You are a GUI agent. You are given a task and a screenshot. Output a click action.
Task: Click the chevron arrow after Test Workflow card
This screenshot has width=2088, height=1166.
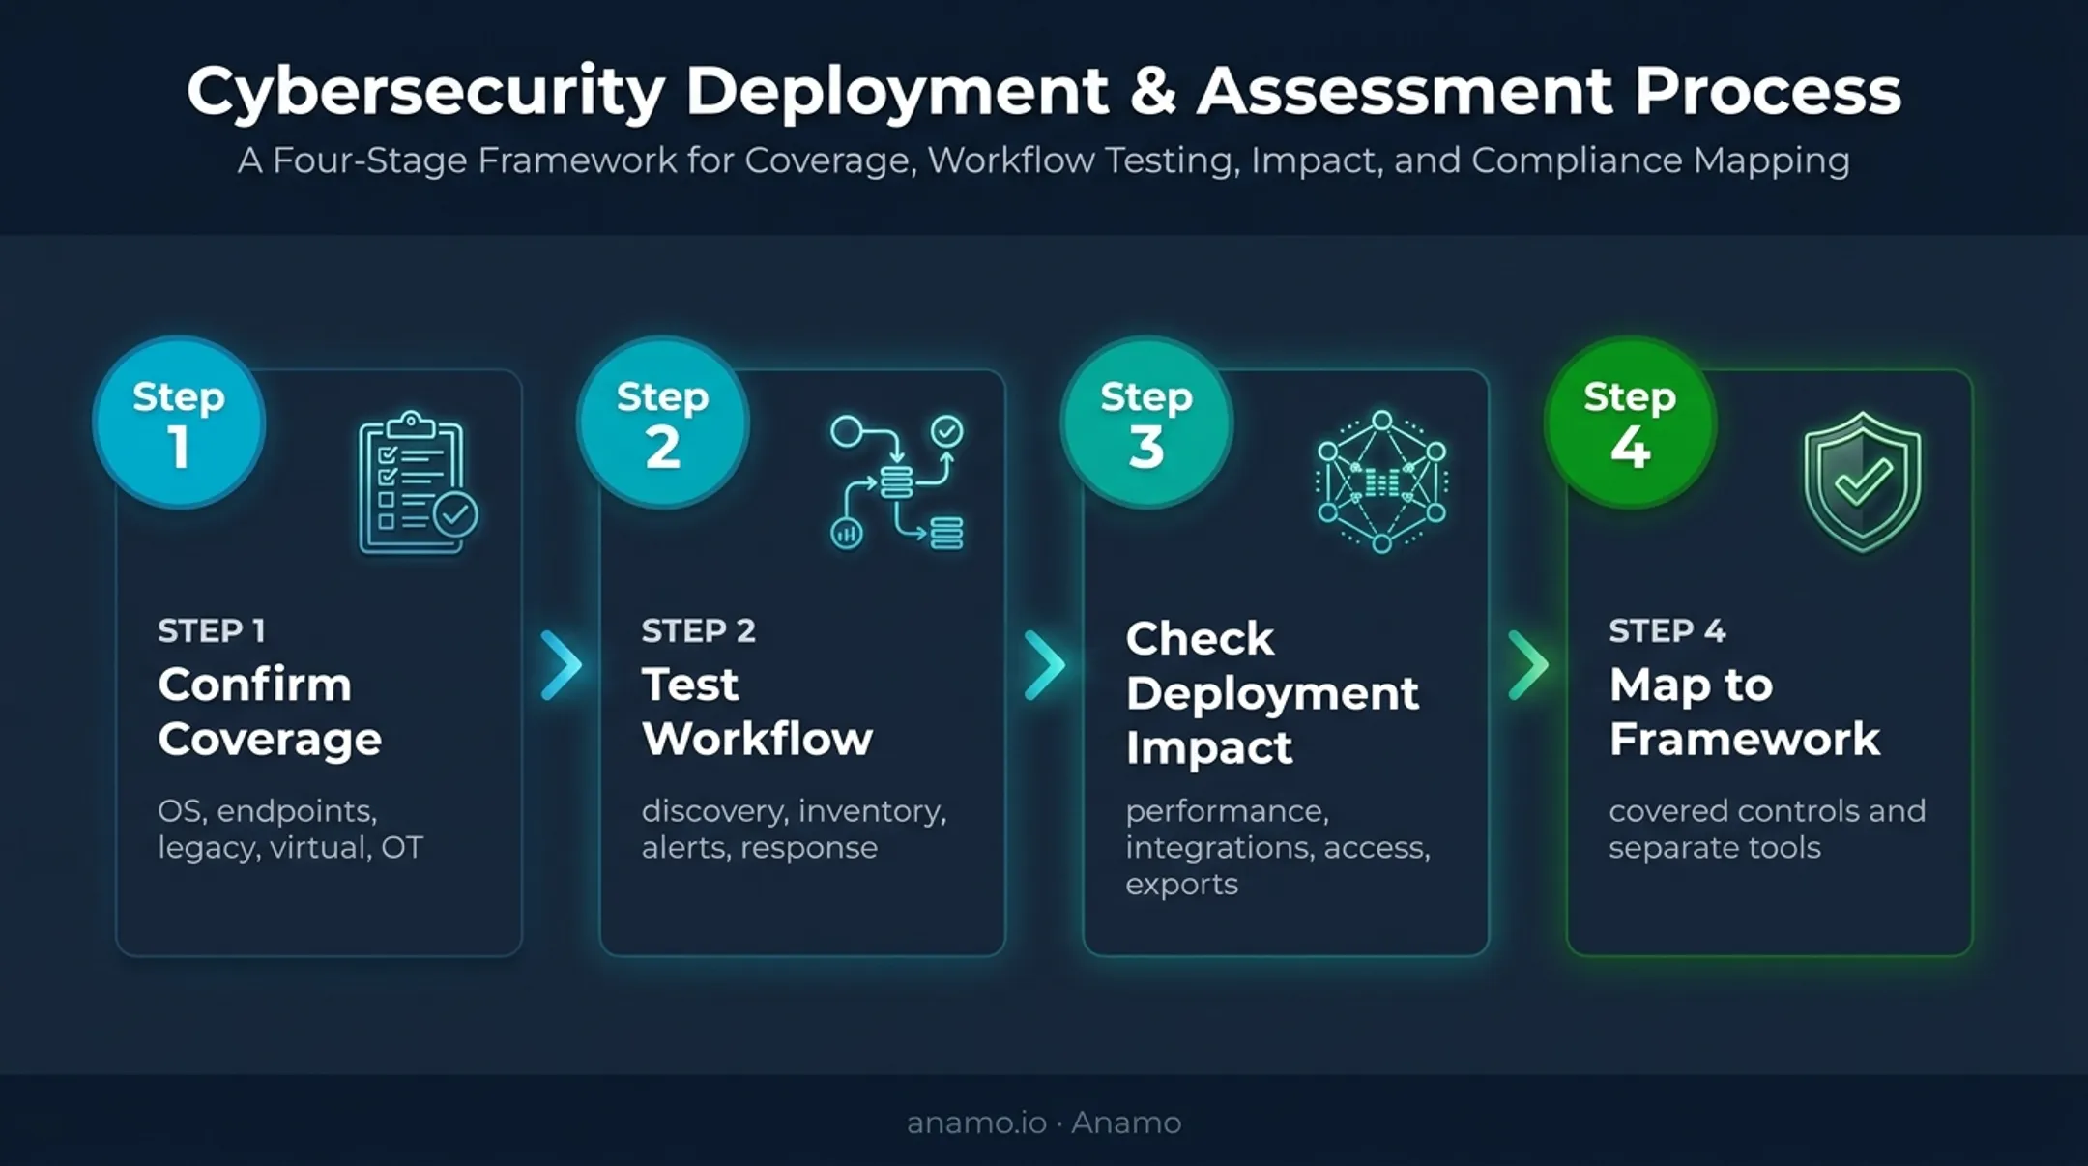(x=1044, y=665)
